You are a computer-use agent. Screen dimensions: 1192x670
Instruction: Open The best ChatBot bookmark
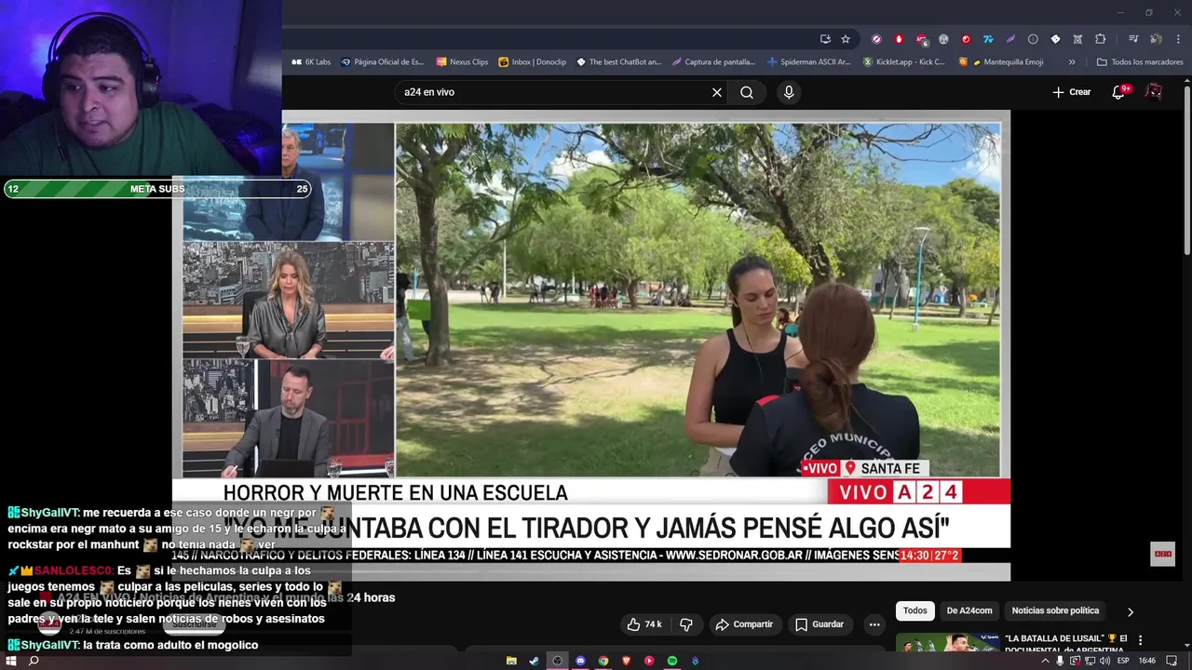(x=618, y=62)
